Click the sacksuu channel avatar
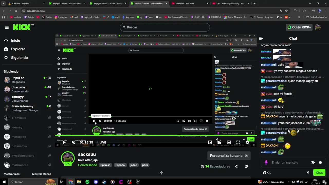This screenshot has width=329, height=185. (x=68, y=158)
